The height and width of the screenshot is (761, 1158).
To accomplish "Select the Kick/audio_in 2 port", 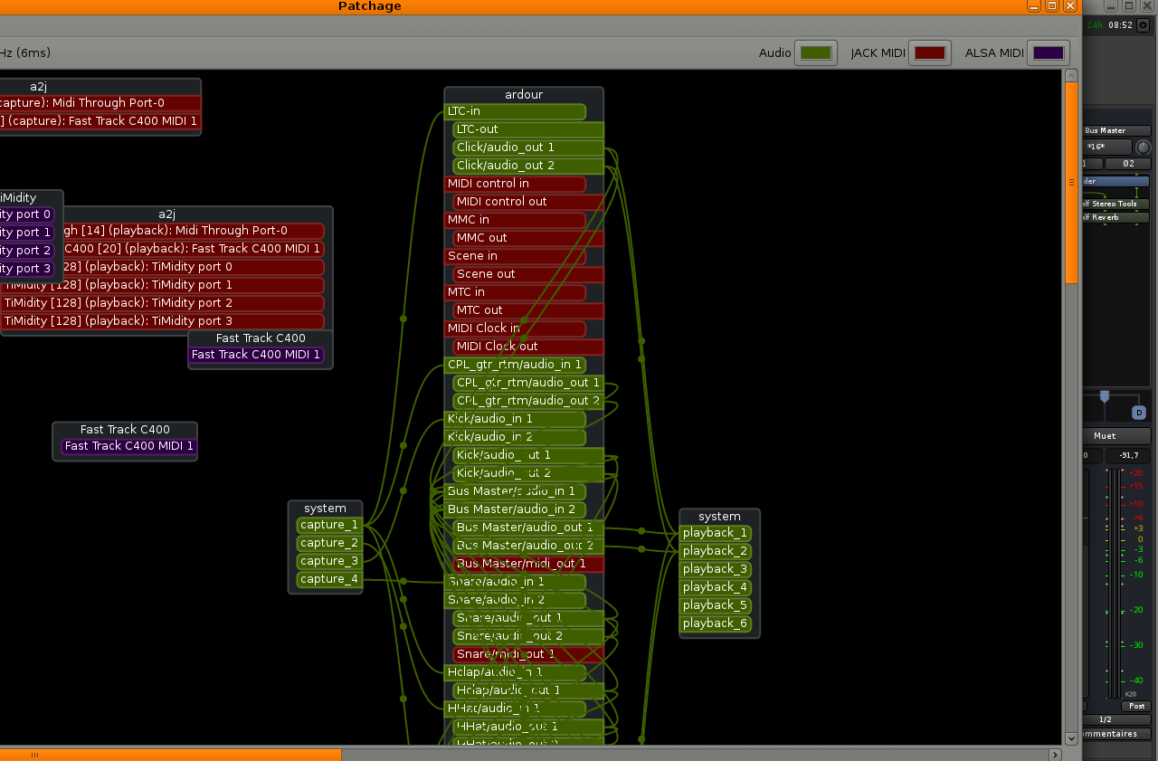I will coord(515,437).
